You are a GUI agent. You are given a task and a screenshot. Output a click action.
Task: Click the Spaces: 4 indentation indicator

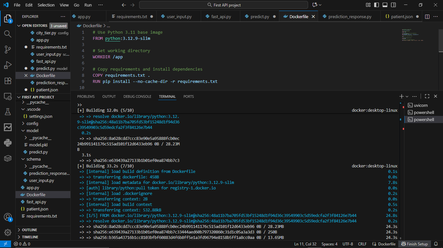pos(329,244)
